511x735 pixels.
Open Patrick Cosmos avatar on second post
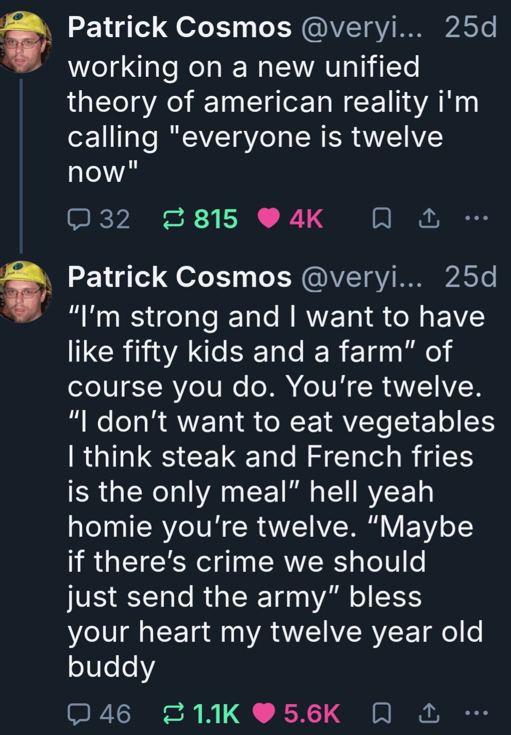coord(25,292)
